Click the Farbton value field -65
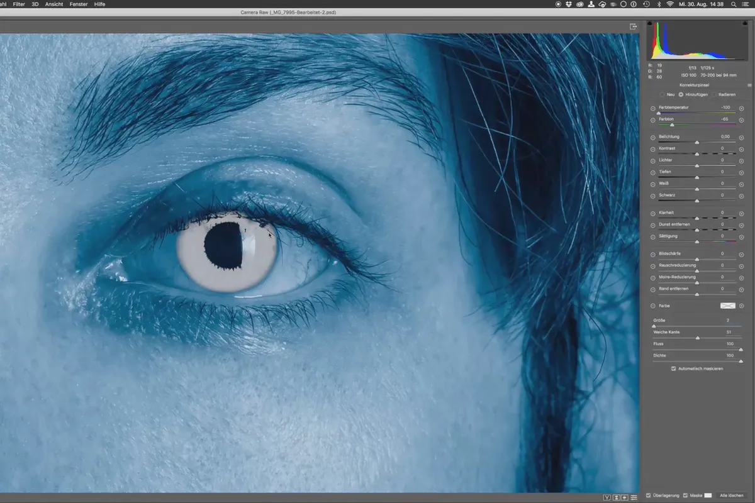The height and width of the screenshot is (503, 755). point(725,119)
